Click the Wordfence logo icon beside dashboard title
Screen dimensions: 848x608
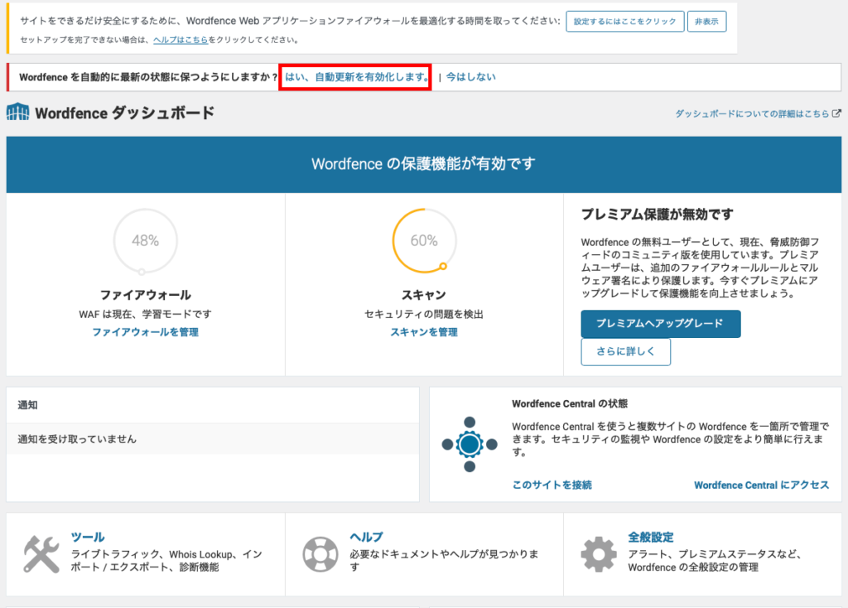pos(18,112)
